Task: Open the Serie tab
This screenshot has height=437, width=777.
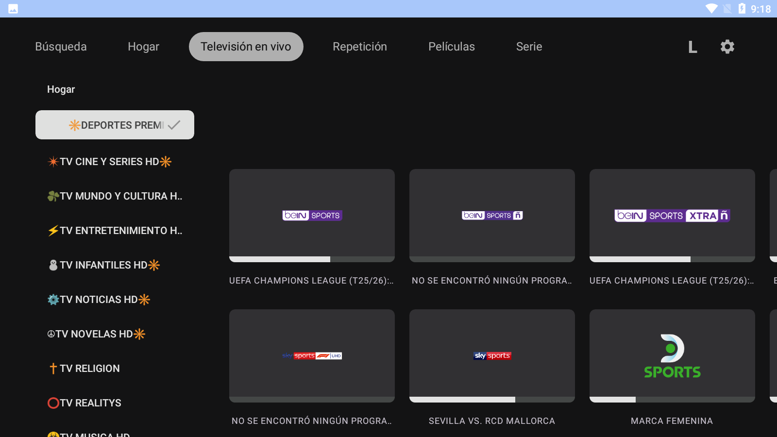Action: point(529,47)
